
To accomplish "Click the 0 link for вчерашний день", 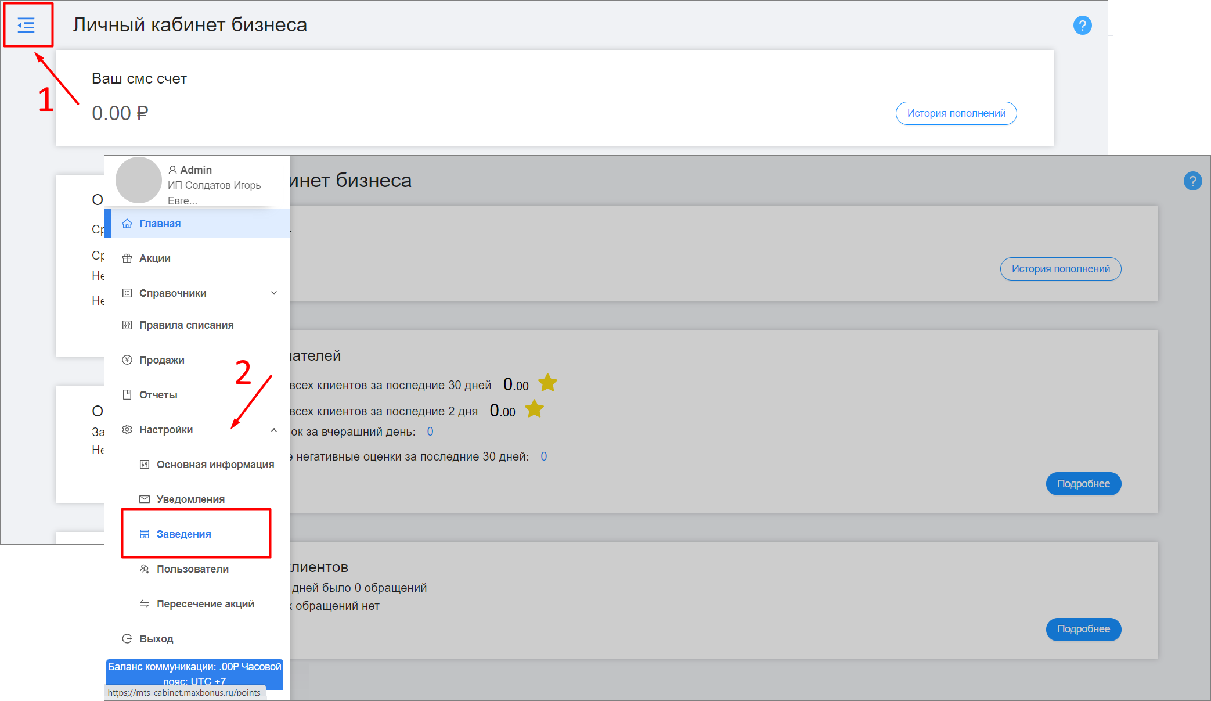I will (x=430, y=432).
